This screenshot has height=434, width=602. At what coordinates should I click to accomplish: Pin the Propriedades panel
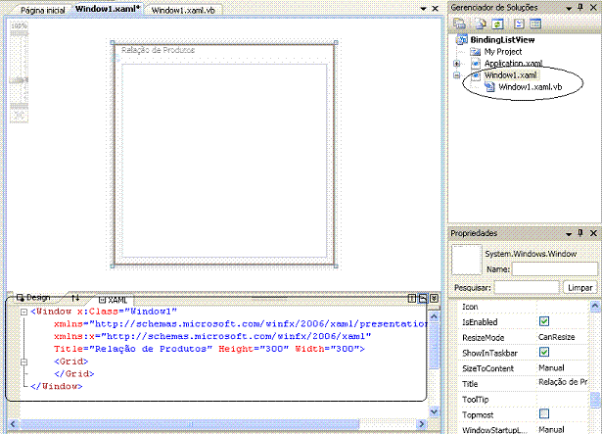point(580,233)
